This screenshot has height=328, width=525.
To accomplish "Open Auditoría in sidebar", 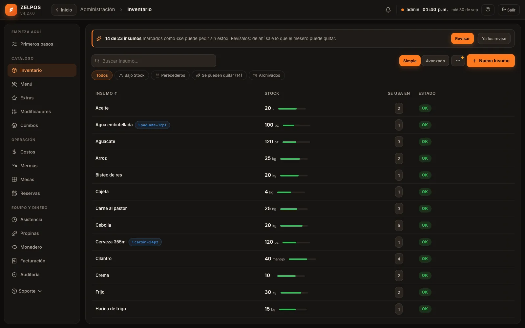I will (42, 275).
